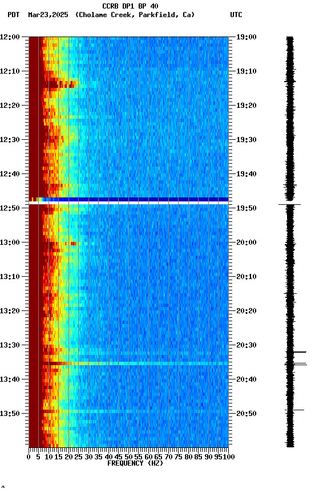The height and width of the screenshot is (493, 315).
Task: Click the 70 Hz frequency tick label
Action: (x=168, y=457)
